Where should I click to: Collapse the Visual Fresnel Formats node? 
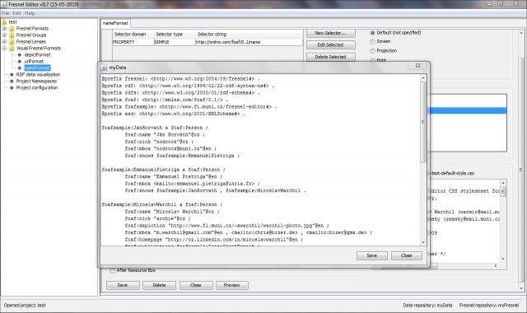[x=4, y=48]
